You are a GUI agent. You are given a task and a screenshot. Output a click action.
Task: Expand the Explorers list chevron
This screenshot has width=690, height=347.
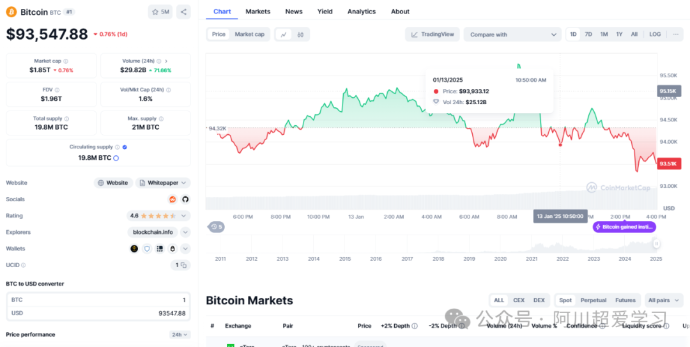pos(186,232)
